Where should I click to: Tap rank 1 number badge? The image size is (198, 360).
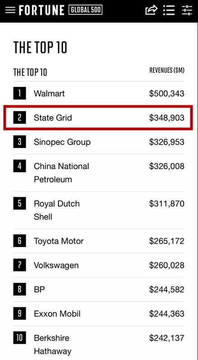[19, 93]
